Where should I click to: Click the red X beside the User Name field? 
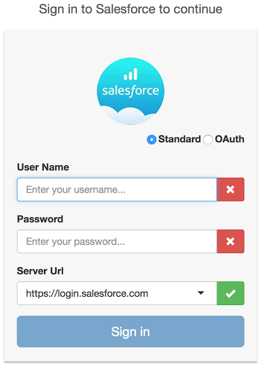[x=231, y=190]
